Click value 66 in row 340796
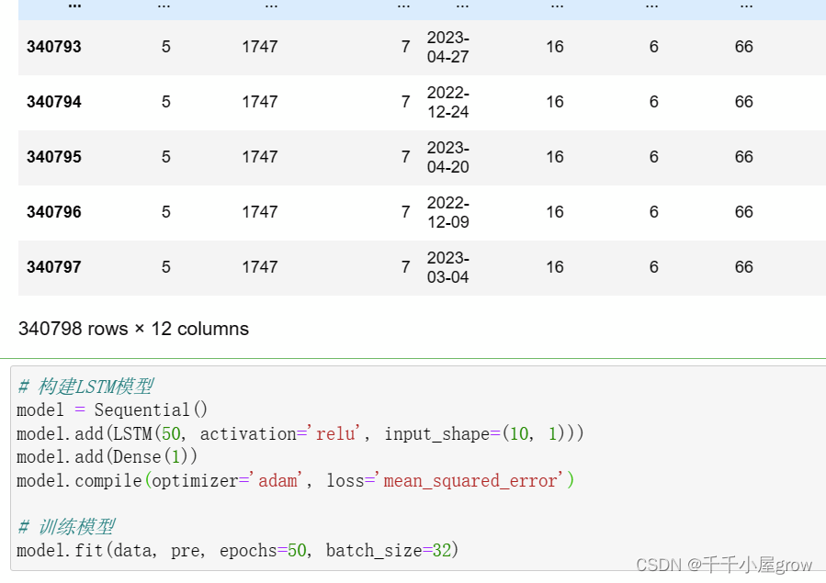The width and height of the screenshot is (826, 583). (744, 212)
